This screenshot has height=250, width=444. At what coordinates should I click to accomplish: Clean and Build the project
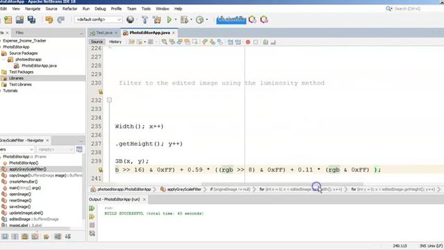(157, 19)
